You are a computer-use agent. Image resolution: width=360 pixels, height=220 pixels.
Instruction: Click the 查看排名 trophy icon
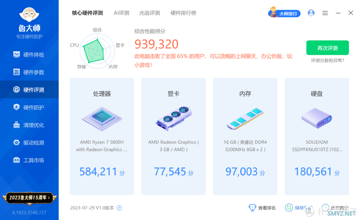[252, 208]
